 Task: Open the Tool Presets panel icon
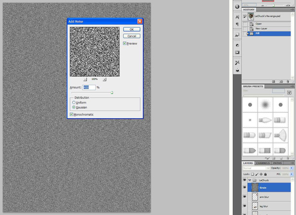(x=237, y=63)
